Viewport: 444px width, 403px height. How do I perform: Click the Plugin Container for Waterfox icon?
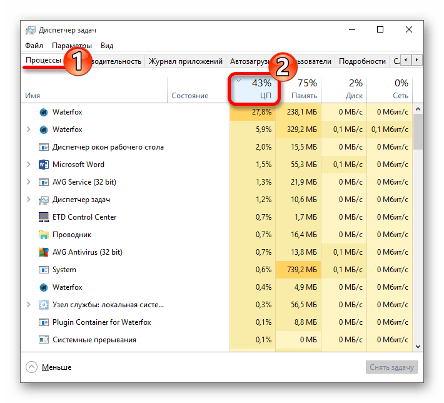pyautogui.click(x=44, y=322)
